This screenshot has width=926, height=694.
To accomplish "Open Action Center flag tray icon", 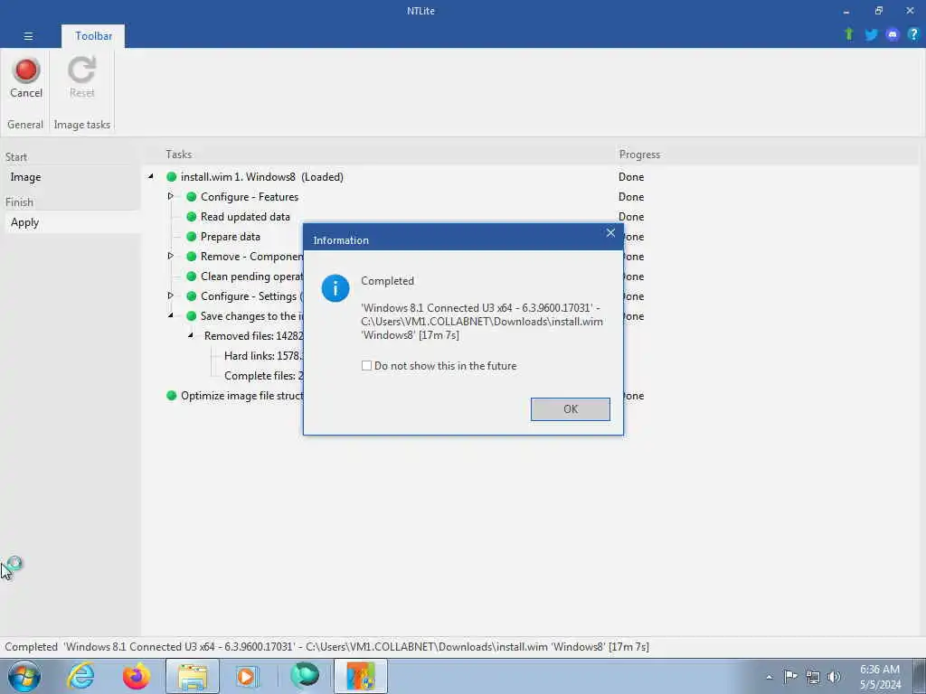I will 790,676.
